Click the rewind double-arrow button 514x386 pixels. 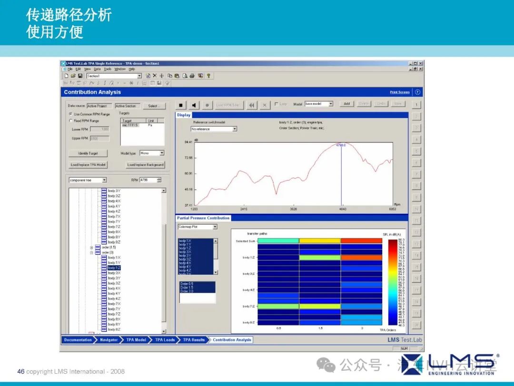[252, 104]
